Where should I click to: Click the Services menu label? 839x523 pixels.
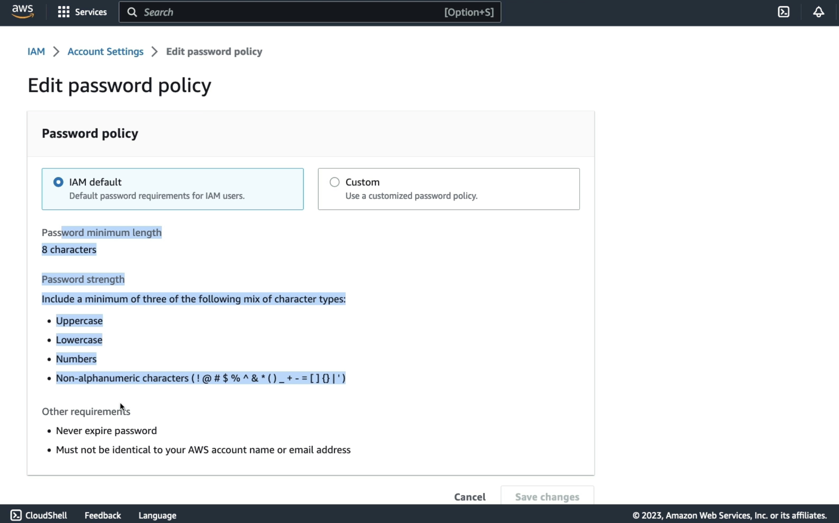pyautogui.click(x=91, y=12)
